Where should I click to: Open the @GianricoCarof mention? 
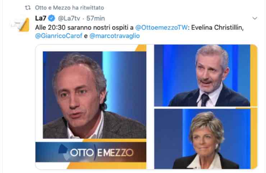click(x=59, y=36)
